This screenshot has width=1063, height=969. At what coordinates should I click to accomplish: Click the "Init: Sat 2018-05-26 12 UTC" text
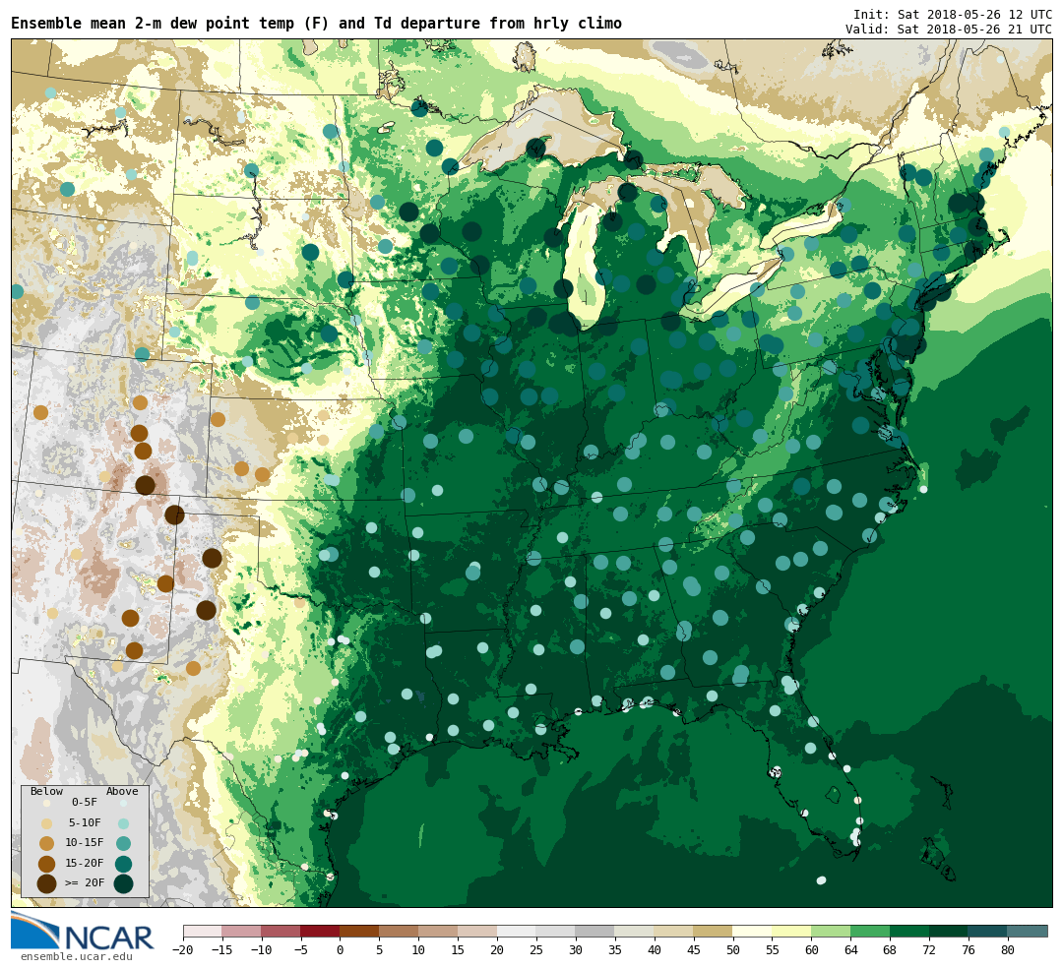(x=952, y=15)
